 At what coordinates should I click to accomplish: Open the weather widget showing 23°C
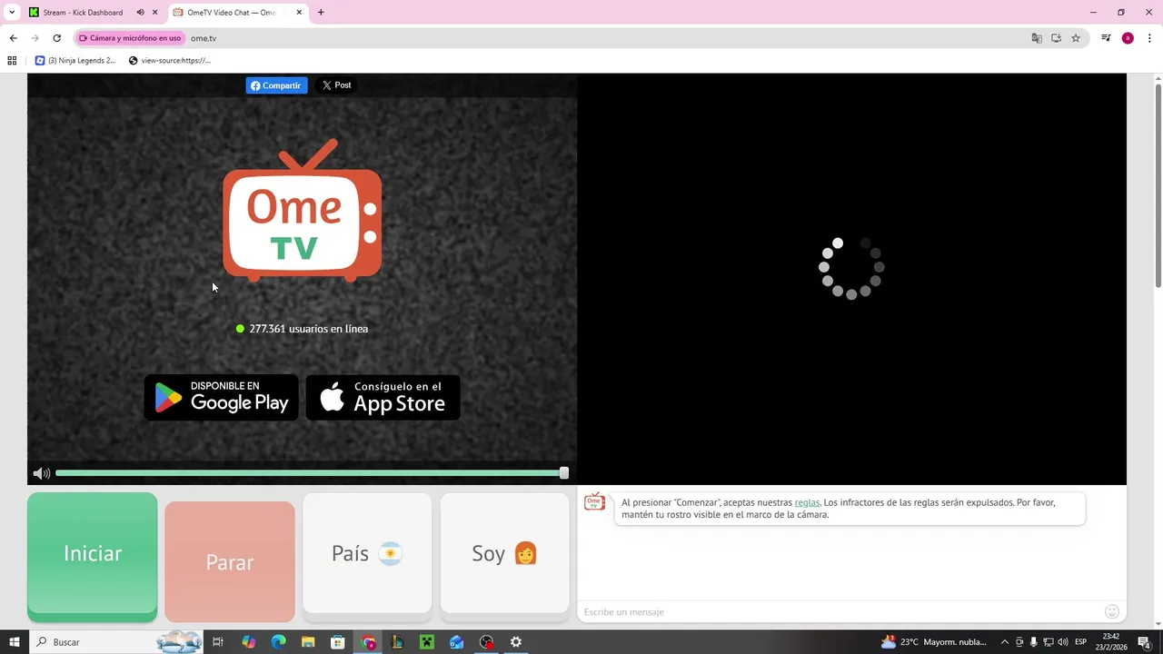[934, 642]
